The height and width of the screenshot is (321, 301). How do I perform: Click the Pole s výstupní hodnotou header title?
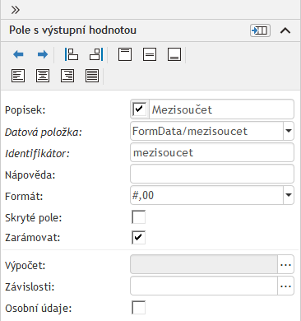pos(72,30)
